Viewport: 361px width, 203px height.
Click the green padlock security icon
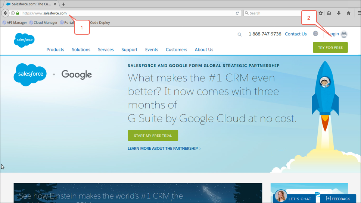coord(18,13)
